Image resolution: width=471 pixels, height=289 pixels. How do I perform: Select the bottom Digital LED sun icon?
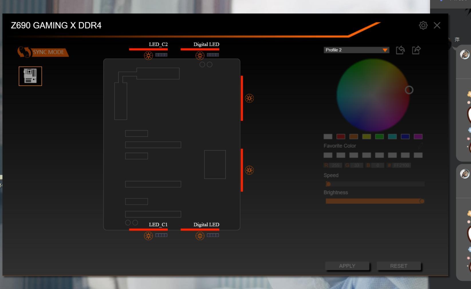(200, 235)
